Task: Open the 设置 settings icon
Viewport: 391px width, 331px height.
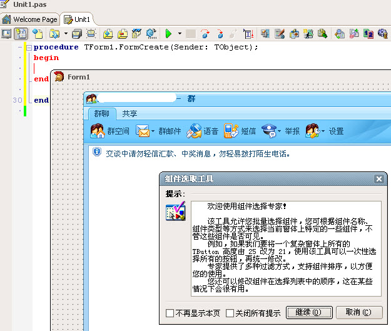Action: 312,131
